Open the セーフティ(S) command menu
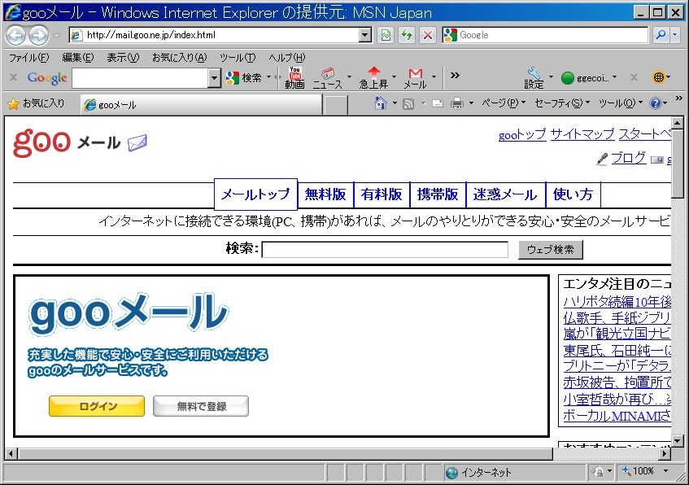Image resolution: width=689 pixels, height=485 pixels. [x=562, y=103]
